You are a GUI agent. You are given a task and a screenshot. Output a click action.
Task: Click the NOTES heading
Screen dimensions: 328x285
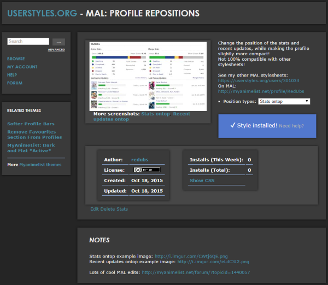coord(99,240)
